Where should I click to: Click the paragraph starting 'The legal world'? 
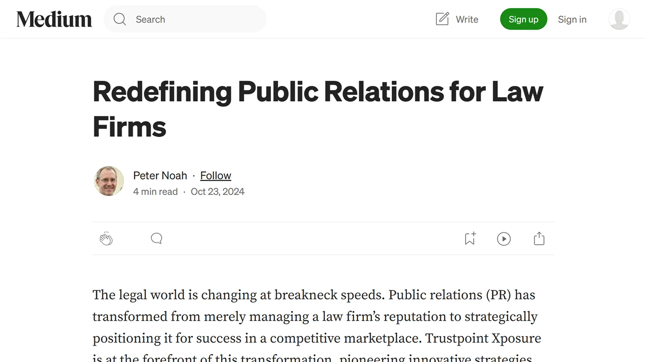(317, 325)
